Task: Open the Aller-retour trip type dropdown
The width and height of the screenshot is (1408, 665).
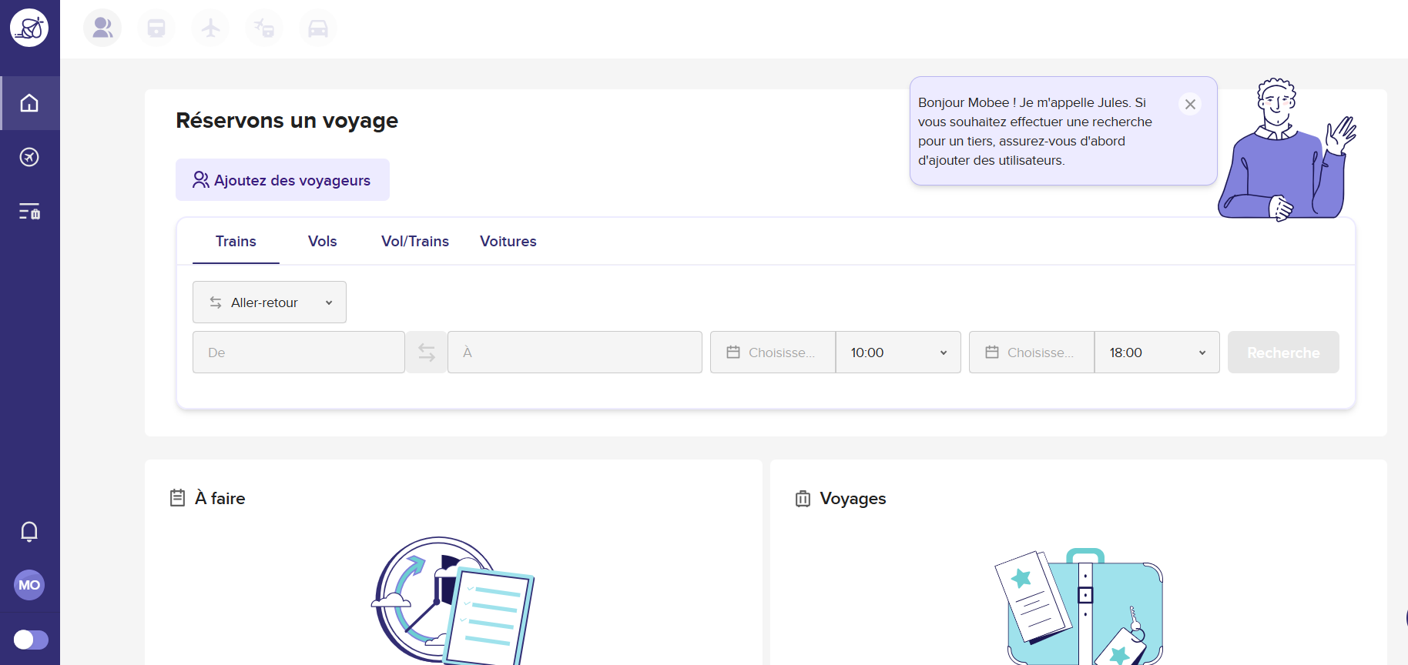Action: click(x=270, y=302)
